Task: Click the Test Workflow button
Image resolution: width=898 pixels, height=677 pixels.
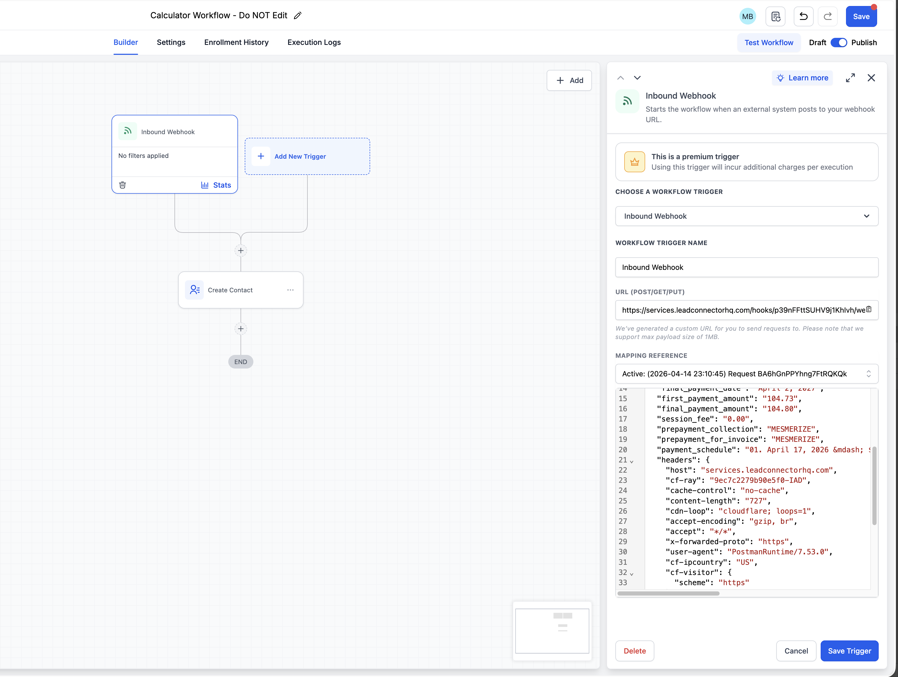Action: coord(768,43)
